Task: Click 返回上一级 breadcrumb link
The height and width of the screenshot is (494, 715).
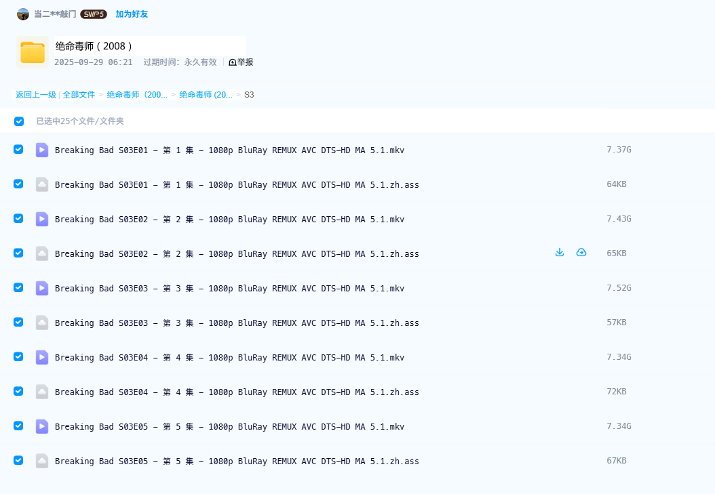Action: 35,95
